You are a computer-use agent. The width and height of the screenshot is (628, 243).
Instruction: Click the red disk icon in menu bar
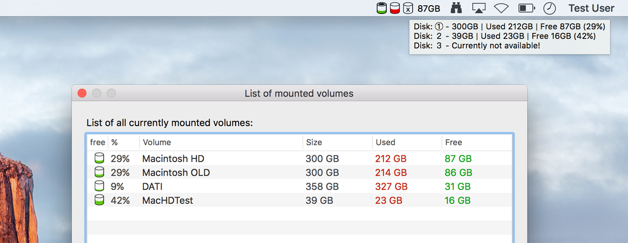click(x=395, y=8)
